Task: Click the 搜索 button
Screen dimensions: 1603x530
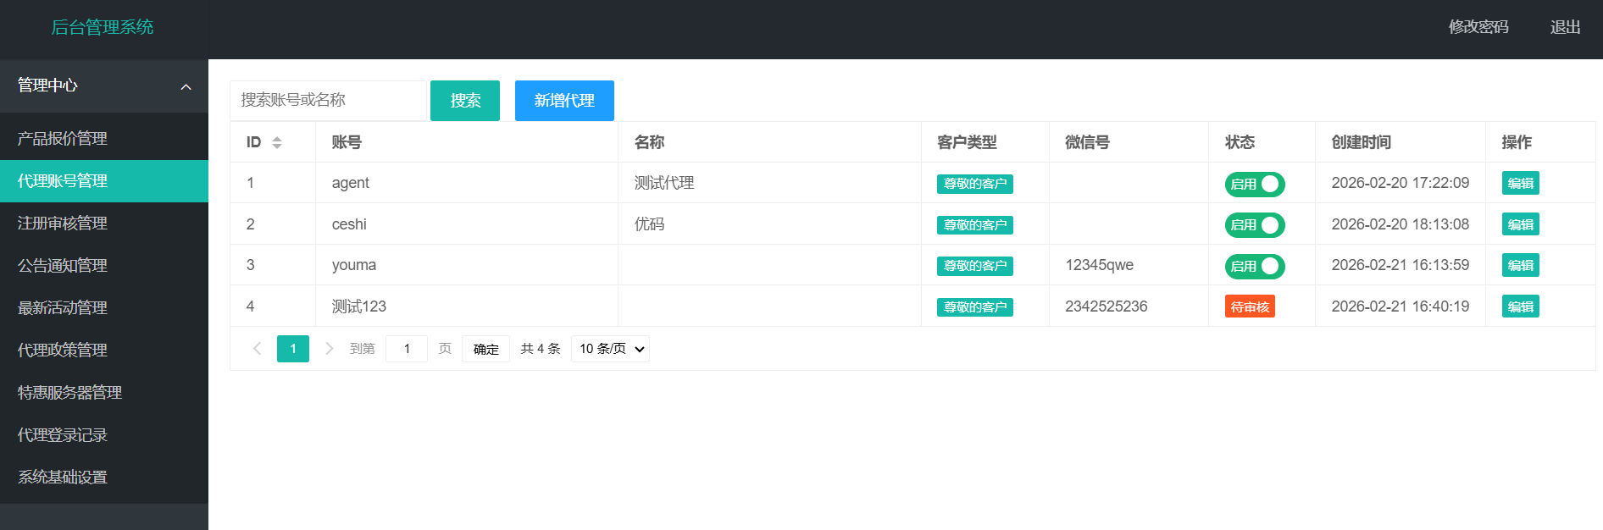Action: coord(465,101)
